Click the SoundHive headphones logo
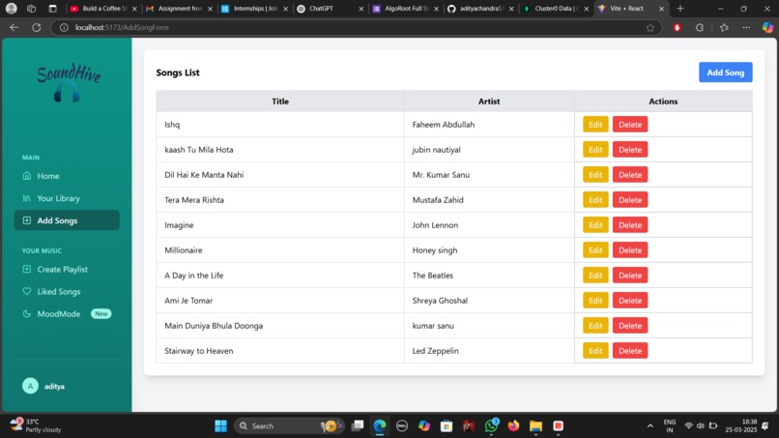Screen dimensions: 779x438 [x=68, y=82]
